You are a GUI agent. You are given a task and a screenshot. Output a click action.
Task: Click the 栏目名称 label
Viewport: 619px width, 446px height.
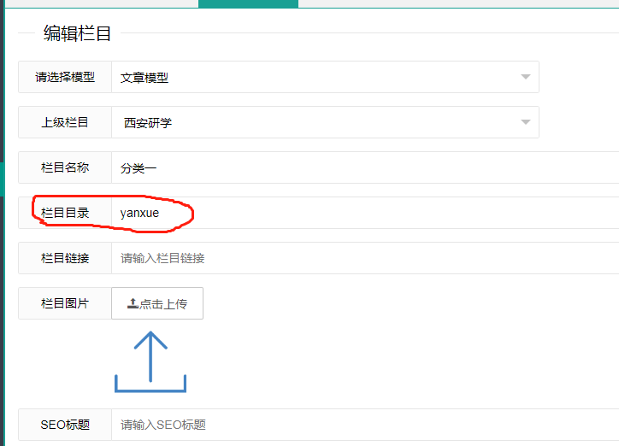(65, 167)
